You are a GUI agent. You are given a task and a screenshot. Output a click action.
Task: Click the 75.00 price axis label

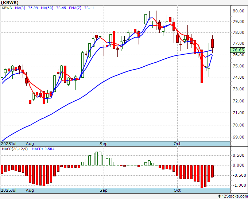(x=239, y=66)
